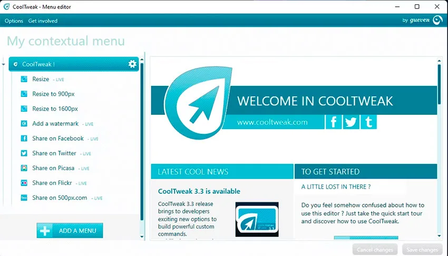Click the Latest Cool News heading
This screenshot has width=448, height=256.
(x=193, y=172)
